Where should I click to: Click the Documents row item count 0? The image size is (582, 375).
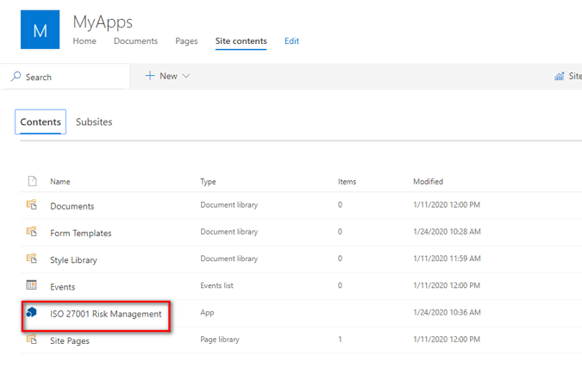click(x=340, y=204)
